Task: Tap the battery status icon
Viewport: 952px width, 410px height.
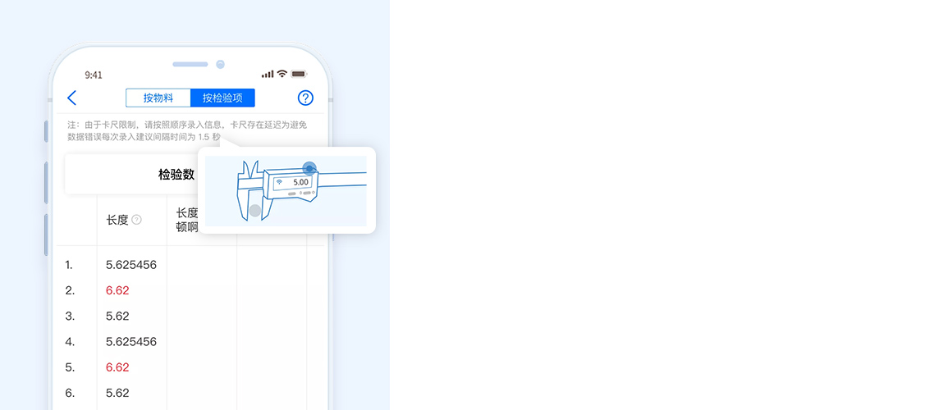Action: [299, 74]
